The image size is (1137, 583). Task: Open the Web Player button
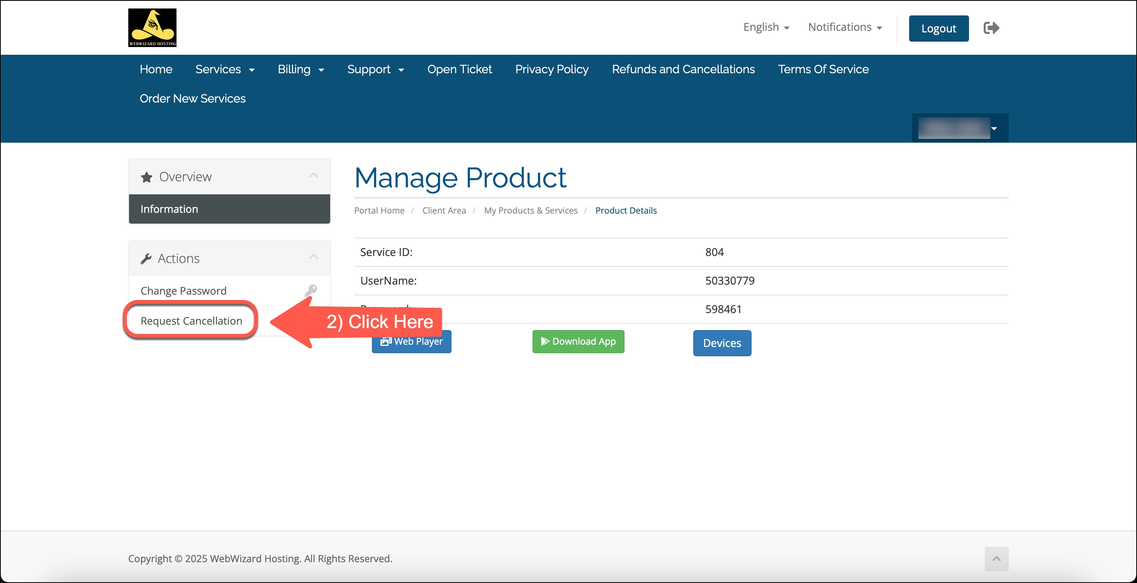(411, 342)
